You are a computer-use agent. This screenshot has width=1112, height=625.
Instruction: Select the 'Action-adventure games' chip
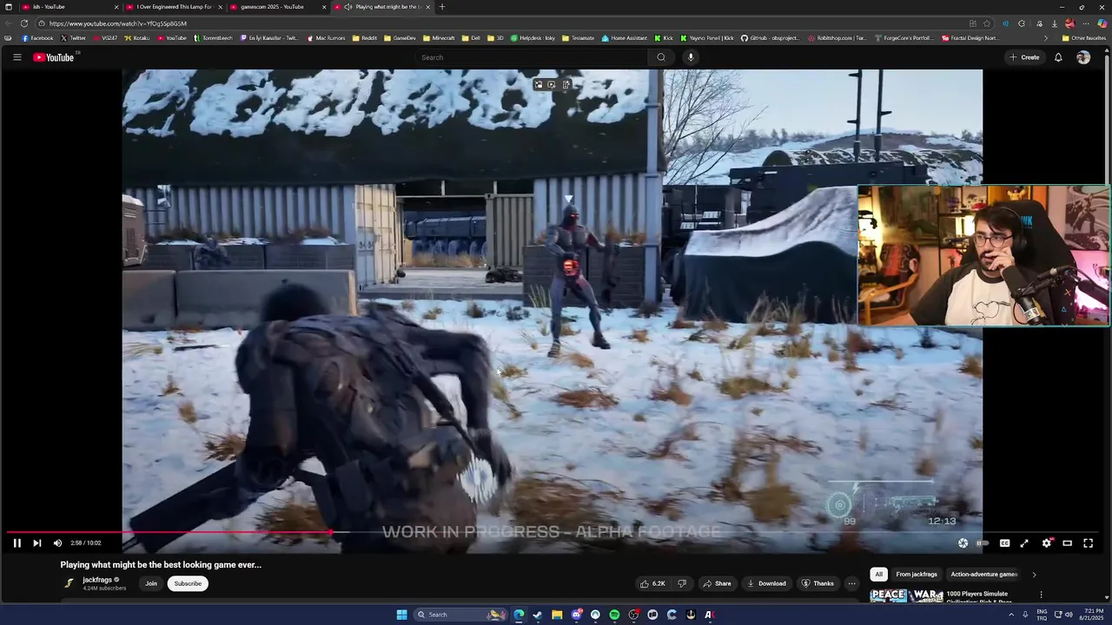983,574
